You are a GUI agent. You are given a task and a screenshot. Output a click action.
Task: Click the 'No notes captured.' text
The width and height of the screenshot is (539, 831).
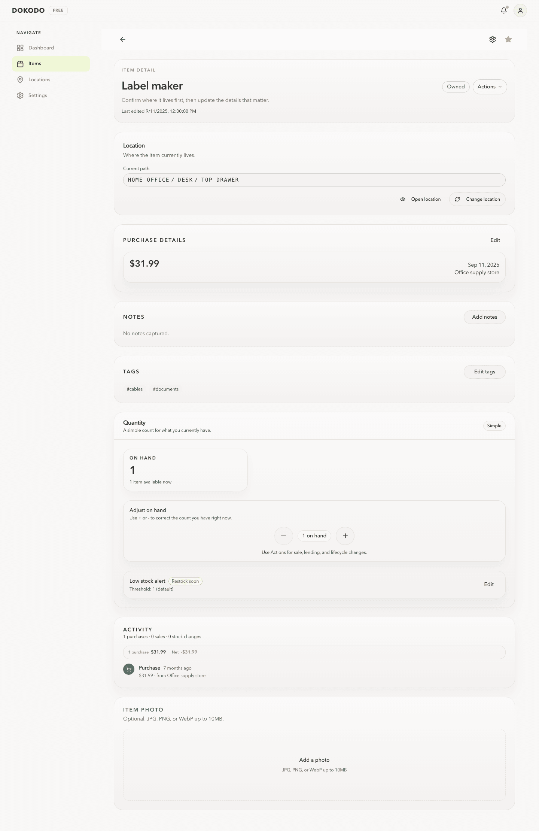click(x=146, y=334)
